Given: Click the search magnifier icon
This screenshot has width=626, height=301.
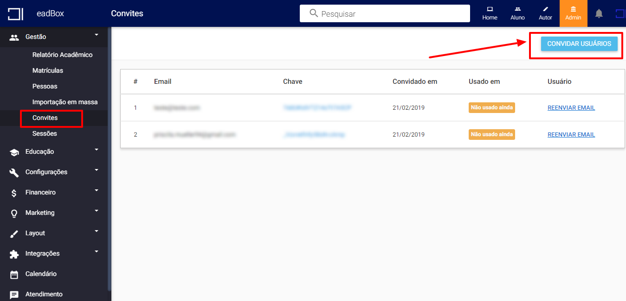Looking at the screenshot, I should [x=314, y=13].
